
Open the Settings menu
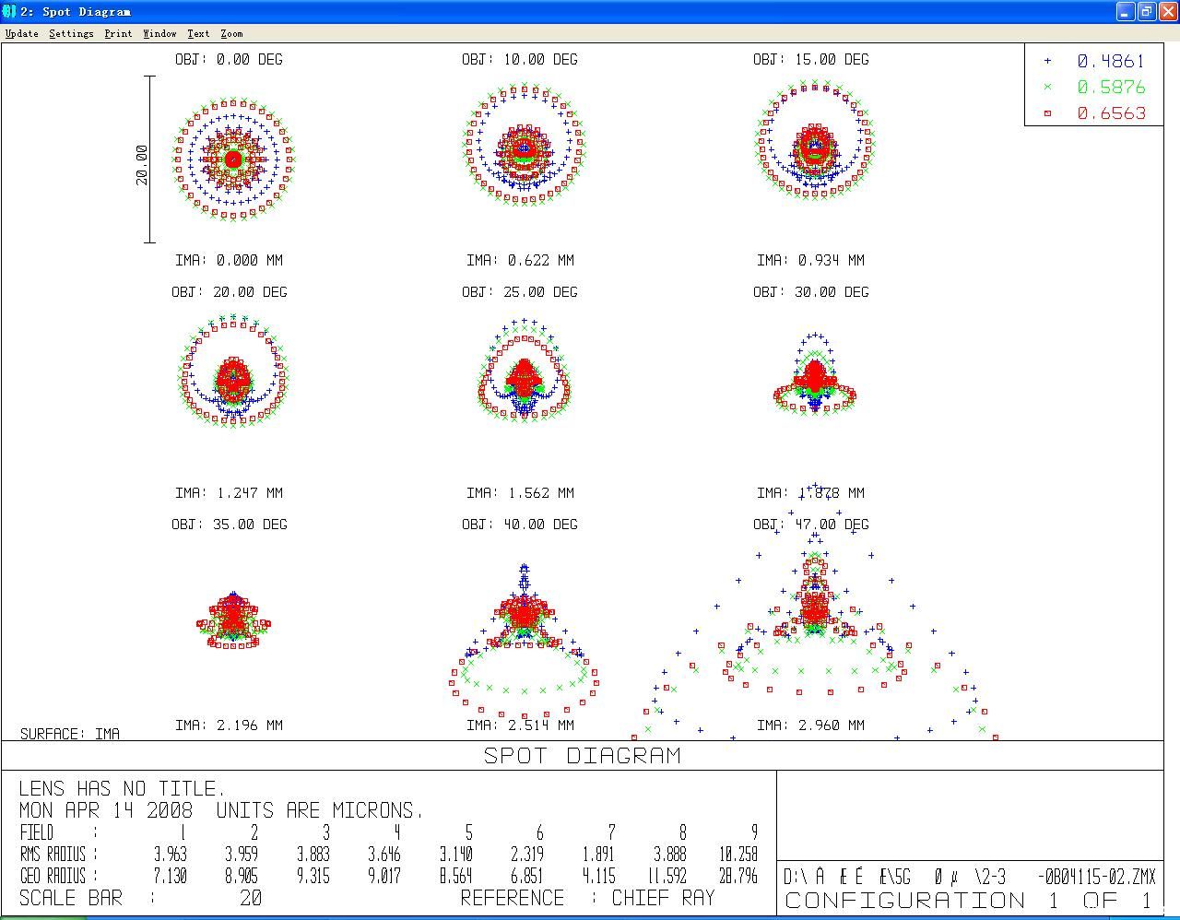tap(71, 33)
